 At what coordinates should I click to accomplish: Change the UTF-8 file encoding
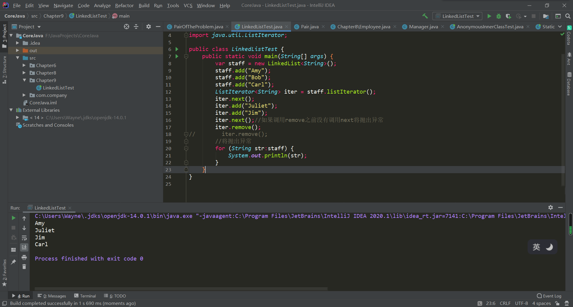(x=521, y=303)
